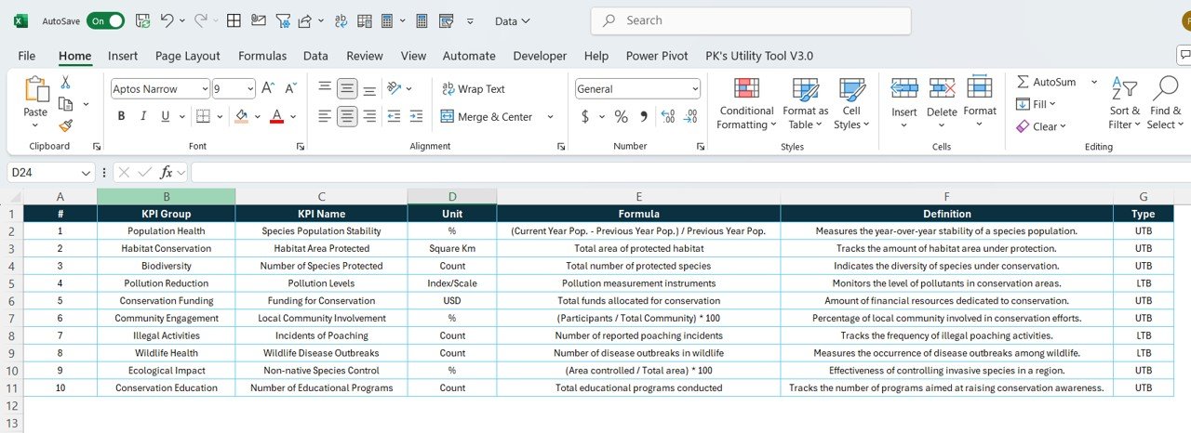
Task: Open the Clear eraser dropdown
Action: click(x=1041, y=126)
